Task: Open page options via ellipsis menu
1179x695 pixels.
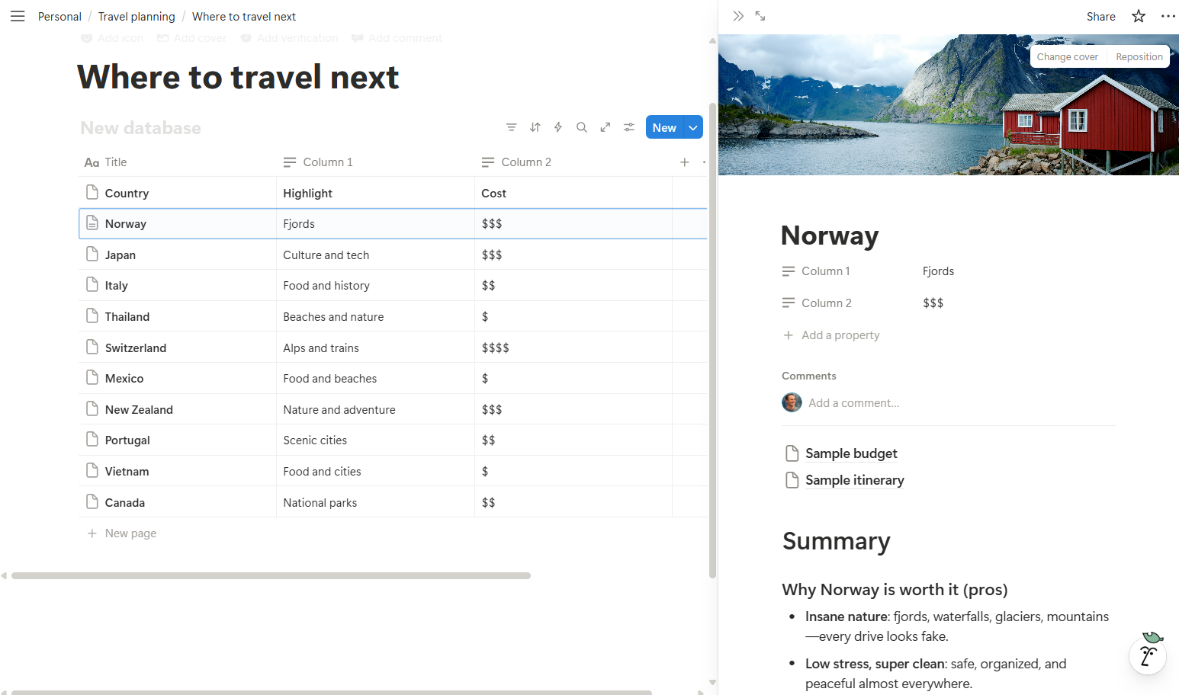Action: tap(1168, 16)
